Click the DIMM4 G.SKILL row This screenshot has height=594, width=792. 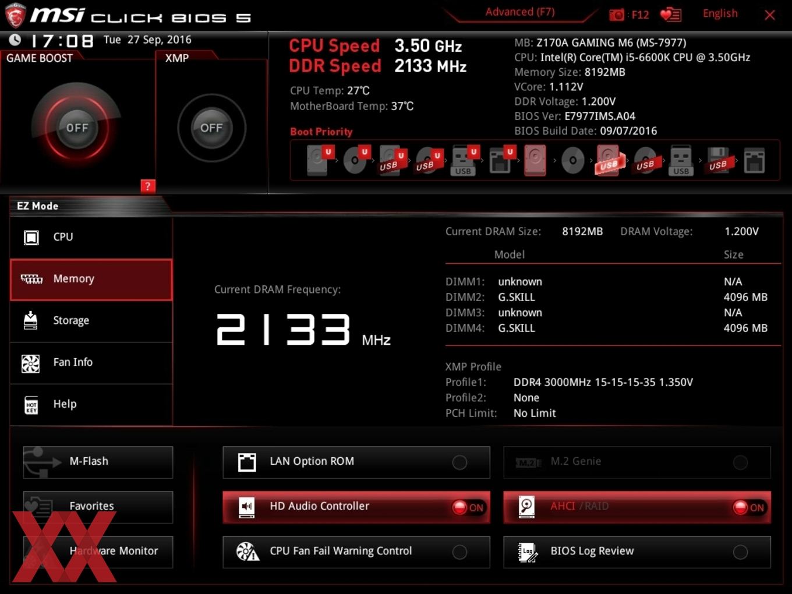click(x=606, y=328)
